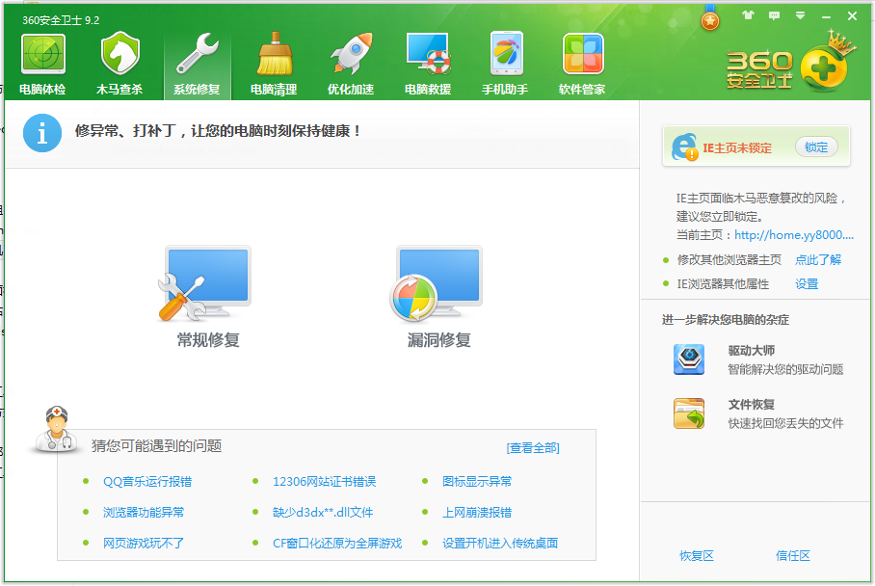Click the blue info icon
Viewport: 875px width, 586px height.
(x=42, y=133)
